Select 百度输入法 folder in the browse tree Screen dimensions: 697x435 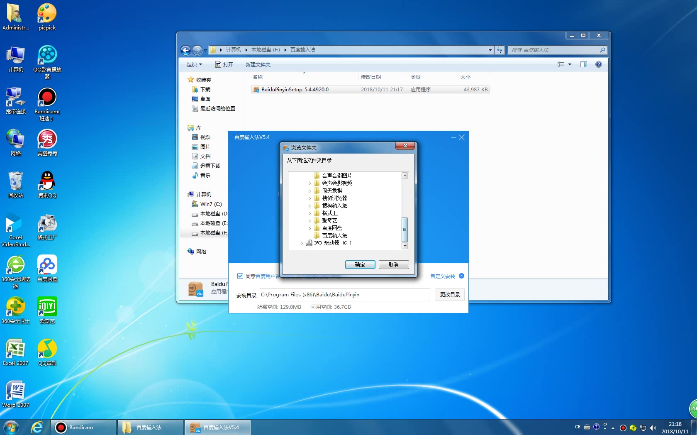point(334,236)
